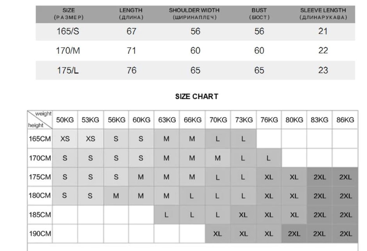367x251 pixels.
Task: Click length value 67 in the table
Action: tap(131, 32)
